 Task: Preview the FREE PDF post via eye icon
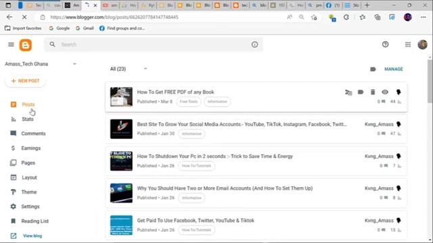(385, 92)
